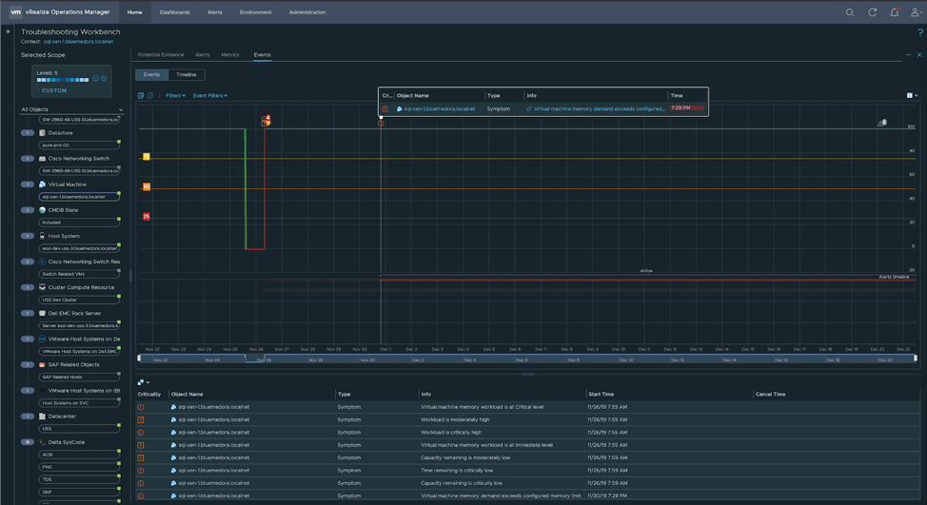Click the CUSTOM scope link

click(54, 90)
